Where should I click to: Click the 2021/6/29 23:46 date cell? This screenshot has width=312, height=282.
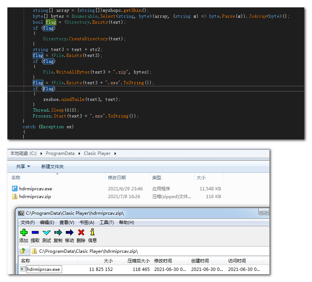[125, 189]
